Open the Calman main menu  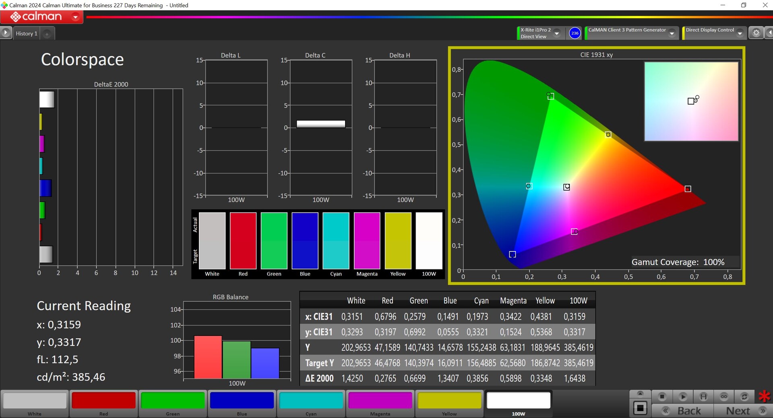75,17
